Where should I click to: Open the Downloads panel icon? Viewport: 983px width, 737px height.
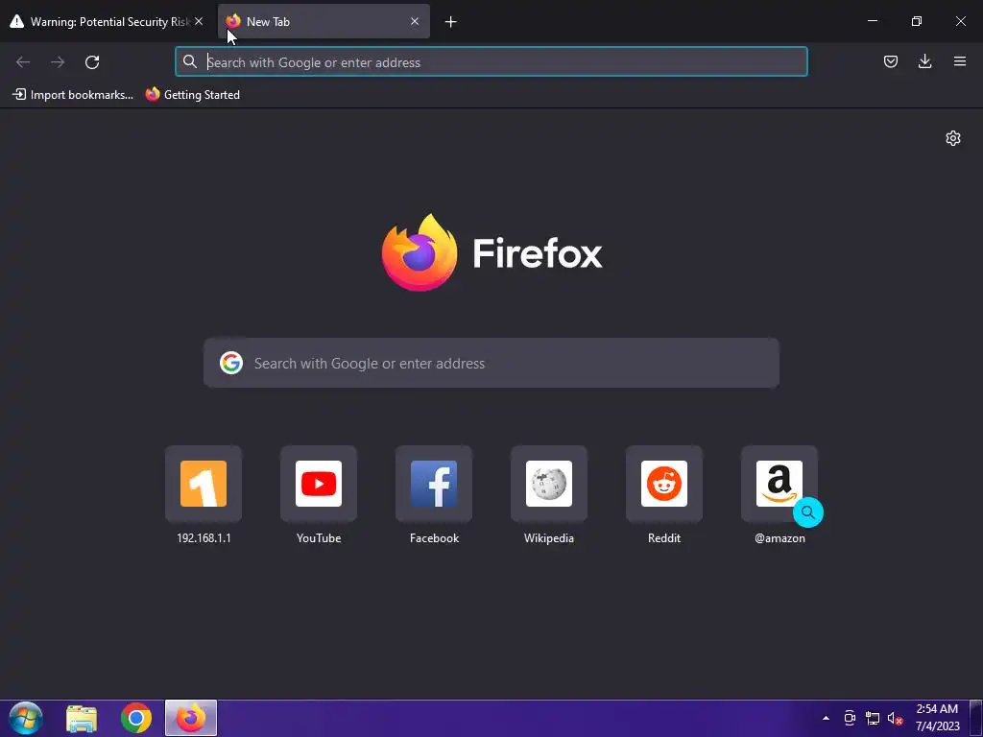[924, 61]
